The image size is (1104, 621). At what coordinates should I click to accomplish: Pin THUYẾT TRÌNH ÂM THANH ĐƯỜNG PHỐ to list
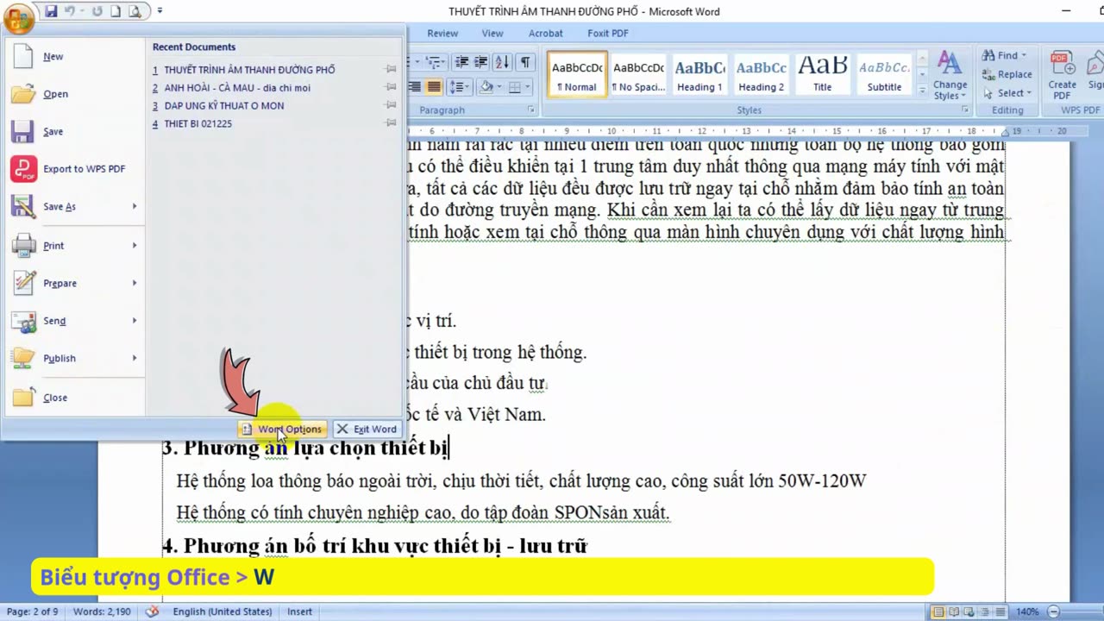pyautogui.click(x=391, y=69)
